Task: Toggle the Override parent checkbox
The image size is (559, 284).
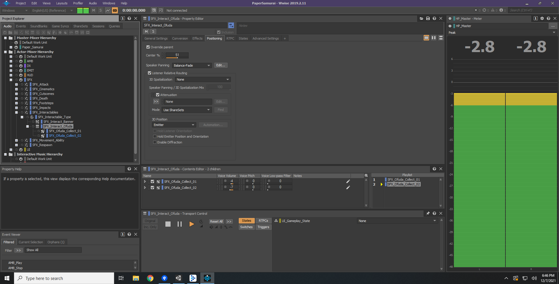Action: (x=148, y=47)
